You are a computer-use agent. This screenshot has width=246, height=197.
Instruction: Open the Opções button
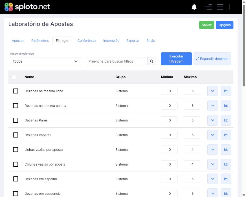click(225, 25)
